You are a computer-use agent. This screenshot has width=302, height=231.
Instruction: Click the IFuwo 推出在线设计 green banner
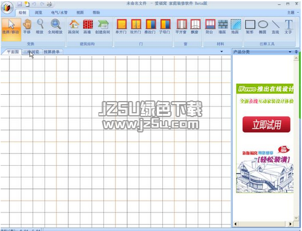point(265,89)
